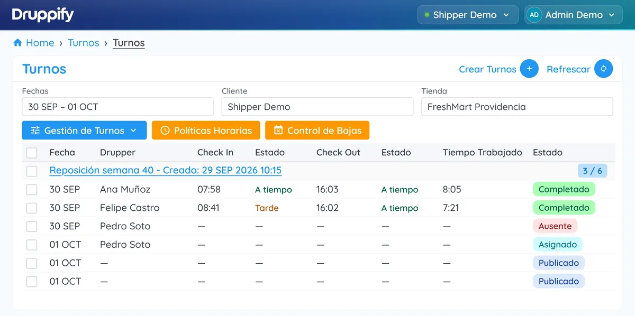This screenshot has width=635, height=316.
Task: Click the name Felipe Castro
Action: (x=130, y=208)
